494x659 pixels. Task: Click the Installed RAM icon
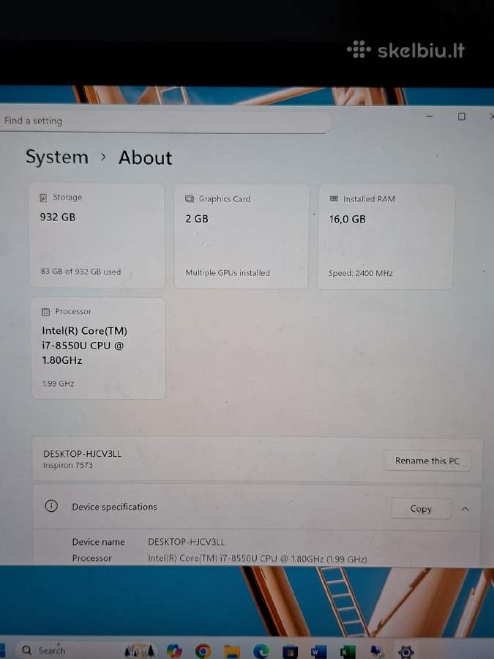(x=334, y=198)
